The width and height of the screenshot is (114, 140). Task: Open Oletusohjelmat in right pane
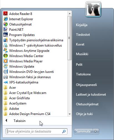click(87, 104)
